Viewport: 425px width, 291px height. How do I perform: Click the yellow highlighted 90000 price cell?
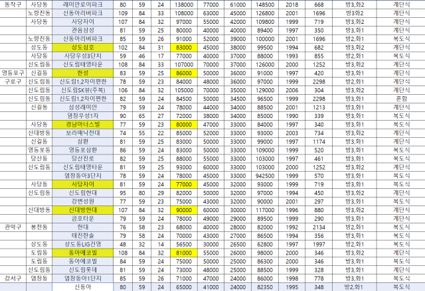point(184,210)
